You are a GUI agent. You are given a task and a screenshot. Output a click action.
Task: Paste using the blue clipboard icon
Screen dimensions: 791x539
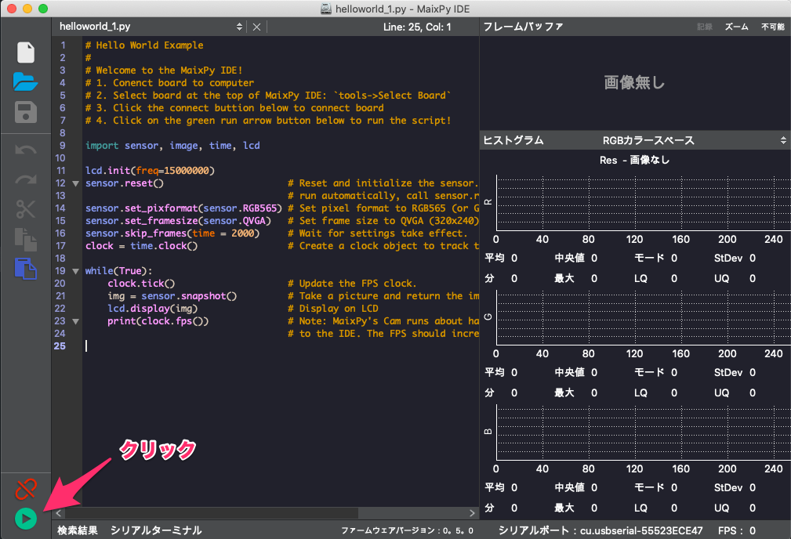26,269
